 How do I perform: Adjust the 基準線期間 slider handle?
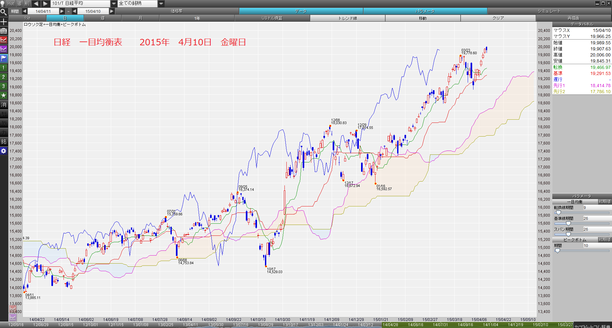tap(568, 223)
